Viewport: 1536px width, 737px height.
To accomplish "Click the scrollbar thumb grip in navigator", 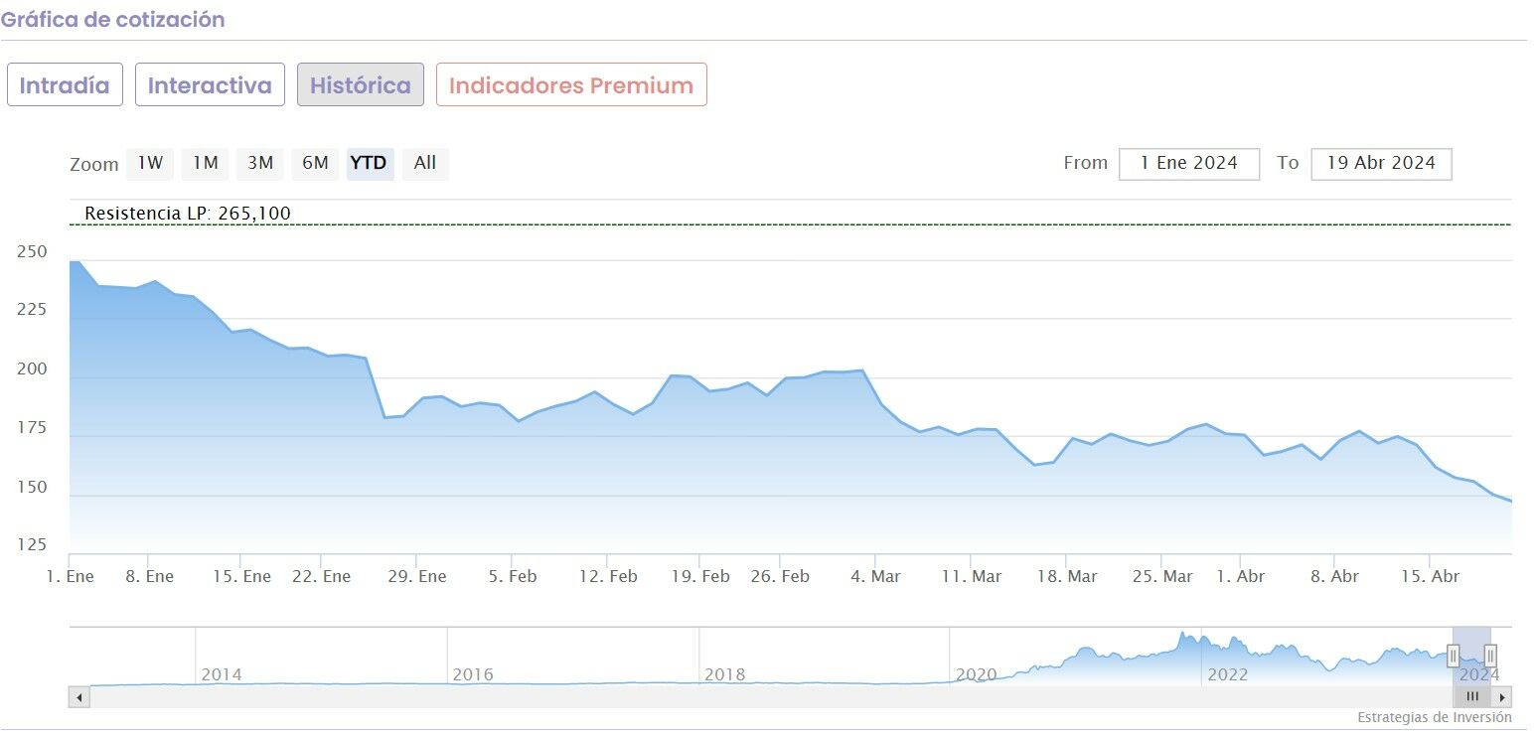I will point(1472,697).
